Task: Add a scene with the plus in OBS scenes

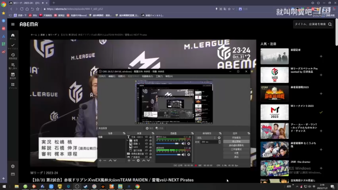Action: coord(100,160)
